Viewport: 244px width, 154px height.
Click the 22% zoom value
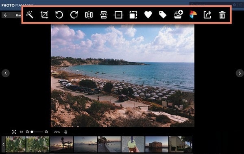click(57, 132)
